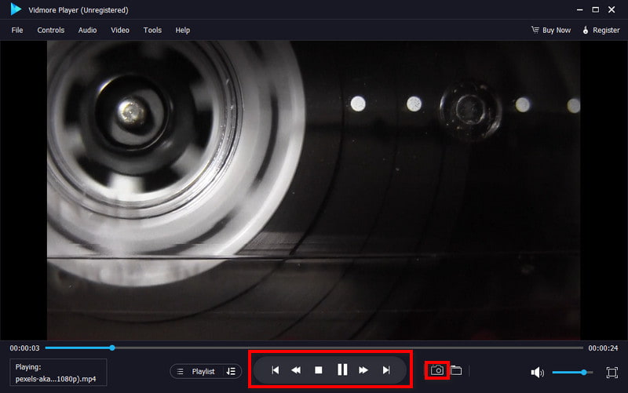628x393 pixels.
Task: Skip to the previous track
Action: (275, 370)
